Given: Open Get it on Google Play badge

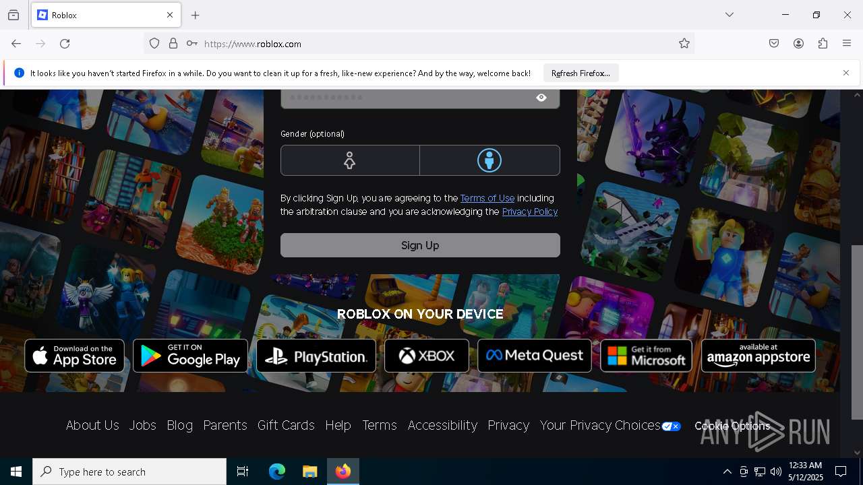Looking at the screenshot, I should (x=190, y=356).
